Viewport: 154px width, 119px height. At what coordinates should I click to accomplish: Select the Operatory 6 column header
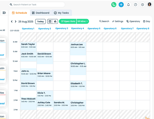tap(110, 28)
